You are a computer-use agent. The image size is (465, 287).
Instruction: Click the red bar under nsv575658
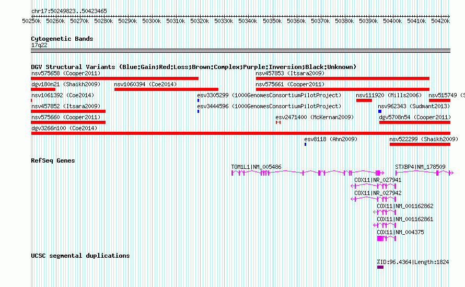[x=115, y=78]
